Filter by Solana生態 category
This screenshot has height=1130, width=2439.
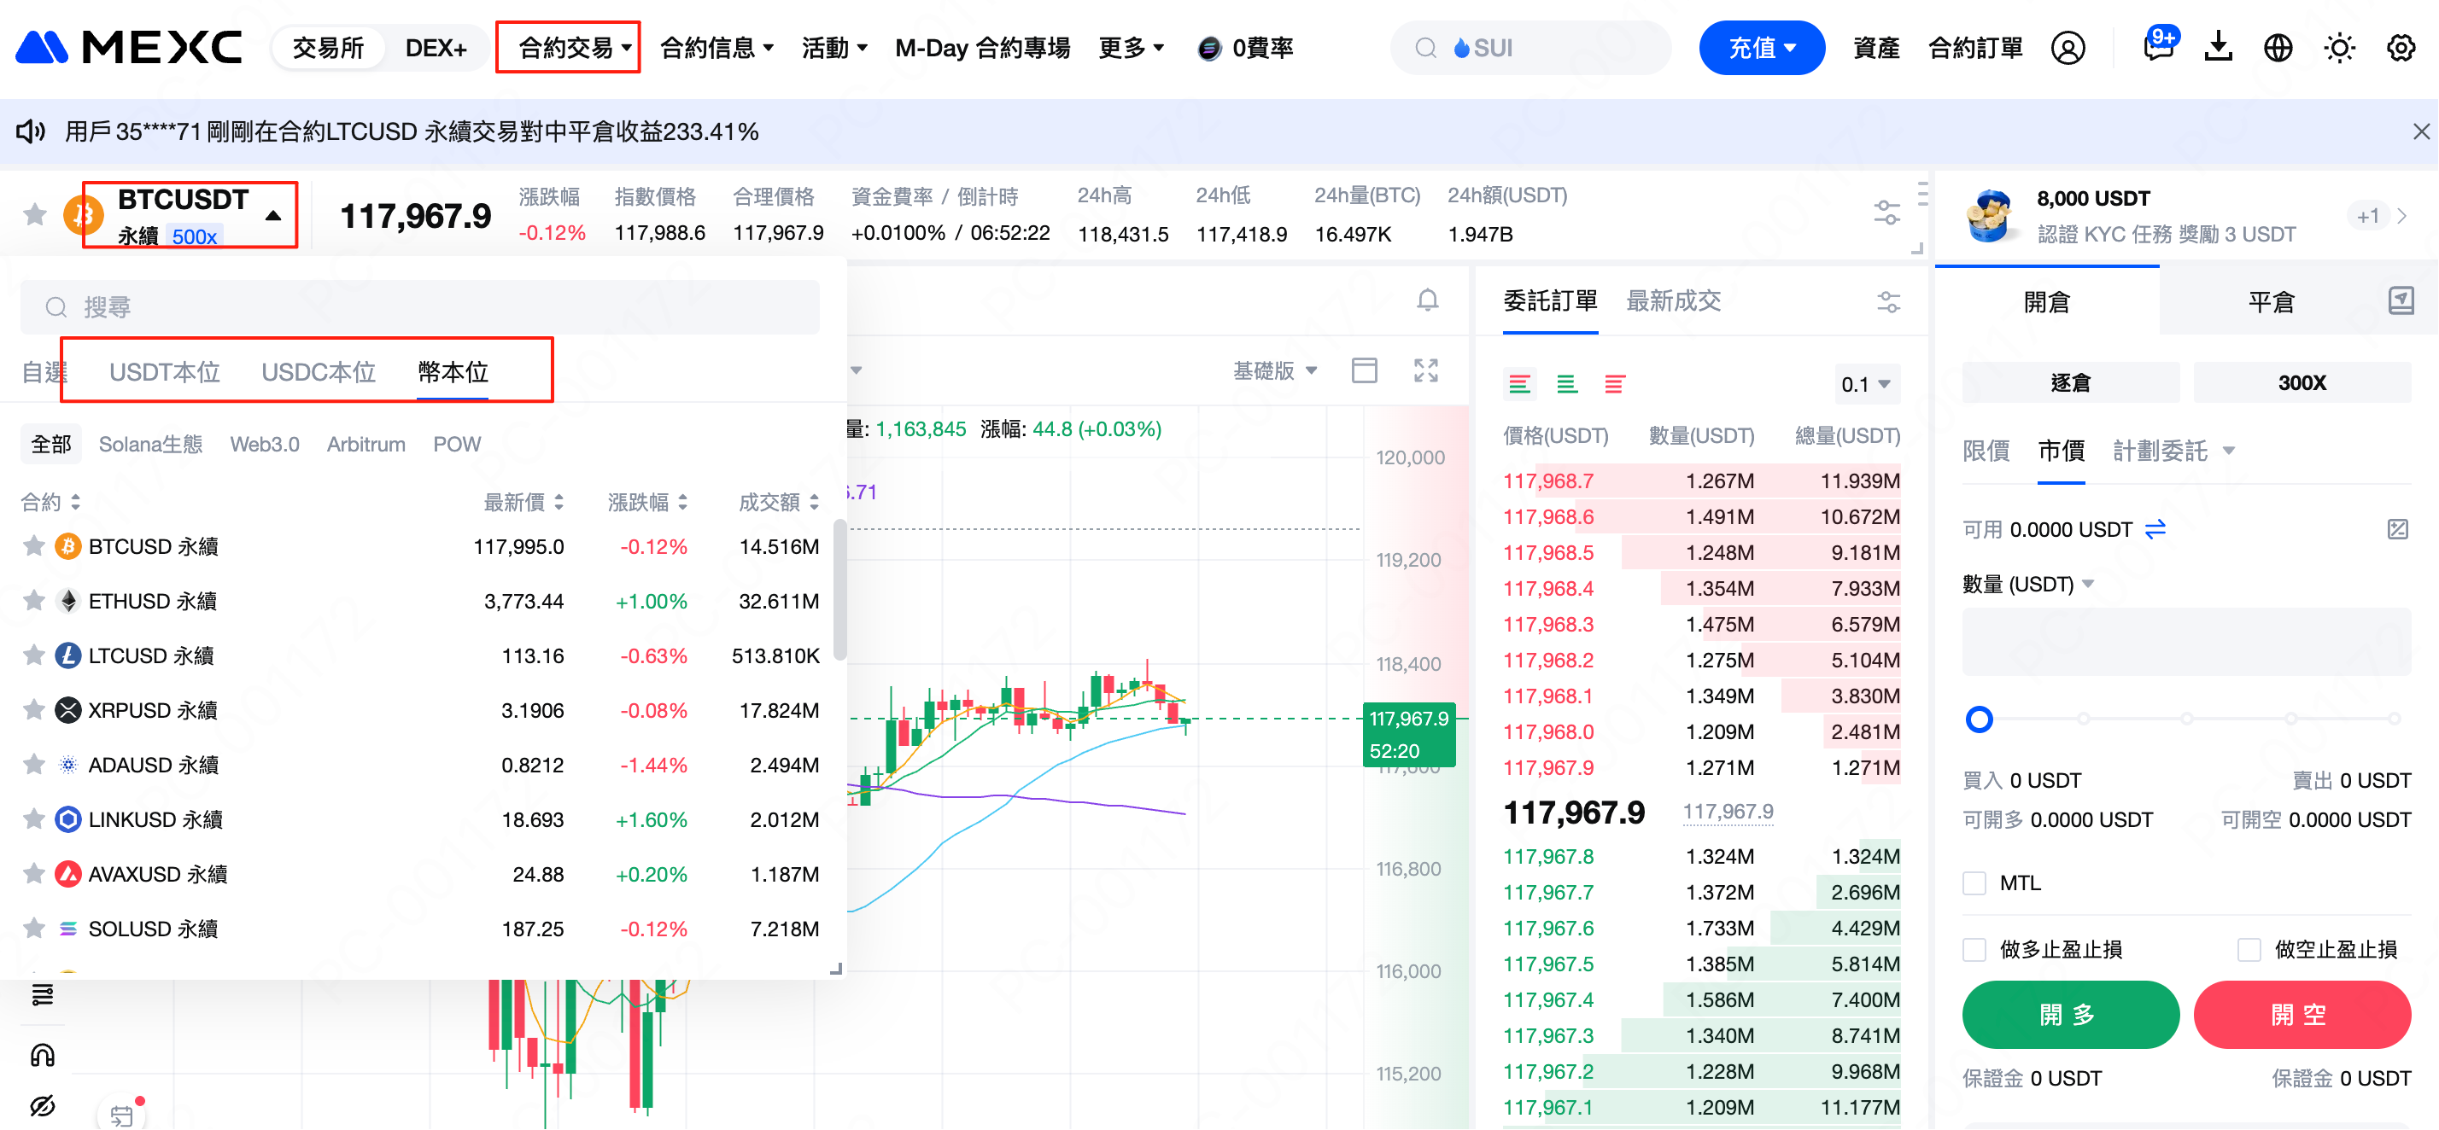150,444
